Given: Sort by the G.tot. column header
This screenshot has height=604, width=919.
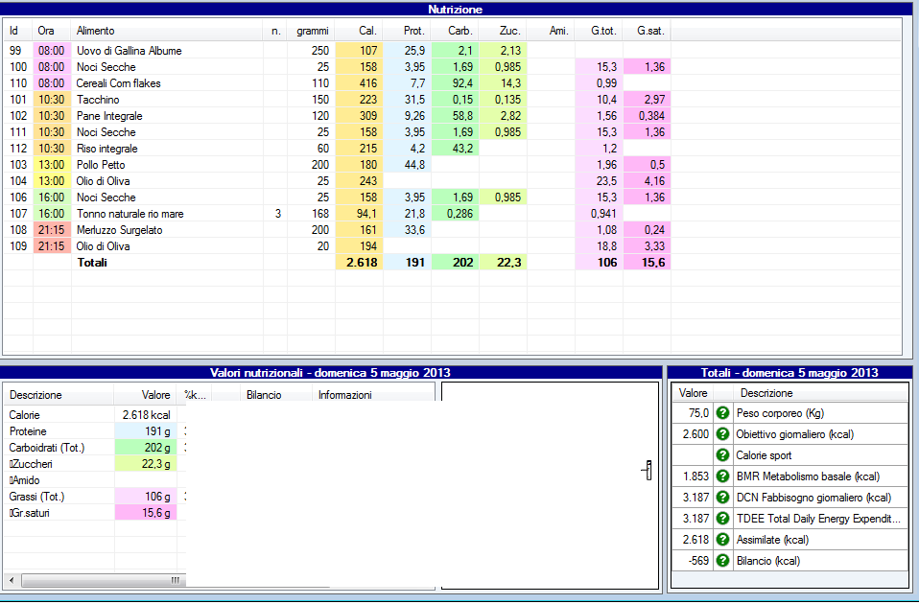Looking at the screenshot, I should [599, 31].
